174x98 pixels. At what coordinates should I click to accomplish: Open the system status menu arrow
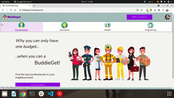pos(171,2)
